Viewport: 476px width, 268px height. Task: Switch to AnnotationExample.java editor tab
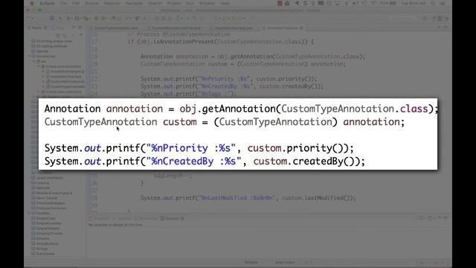pos(231,28)
